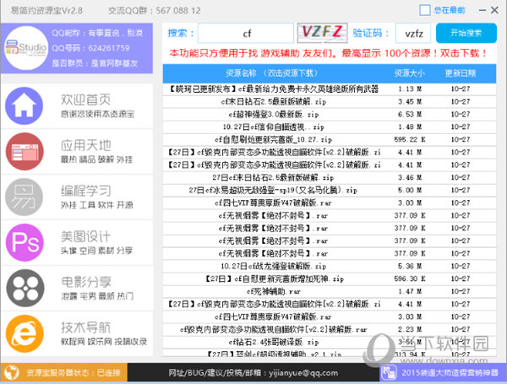The image size is (507, 384).
Task: Select the cf自慰刷炮更新完善版_10.27.zip row
Action: pyautogui.click(x=330, y=139)
